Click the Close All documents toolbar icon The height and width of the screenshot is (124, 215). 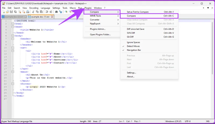point(24,12)
